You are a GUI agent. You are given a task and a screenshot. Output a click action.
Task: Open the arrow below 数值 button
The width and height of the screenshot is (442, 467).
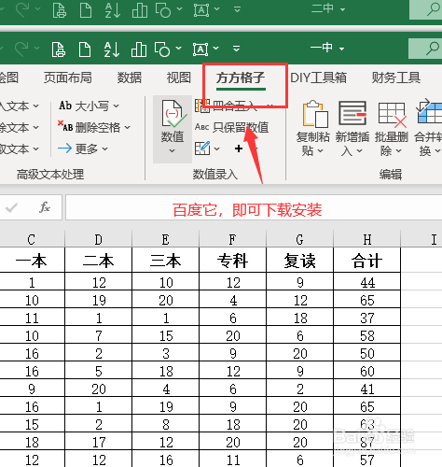[173, 151]
